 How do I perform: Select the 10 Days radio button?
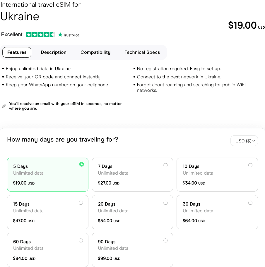(250, 165)
